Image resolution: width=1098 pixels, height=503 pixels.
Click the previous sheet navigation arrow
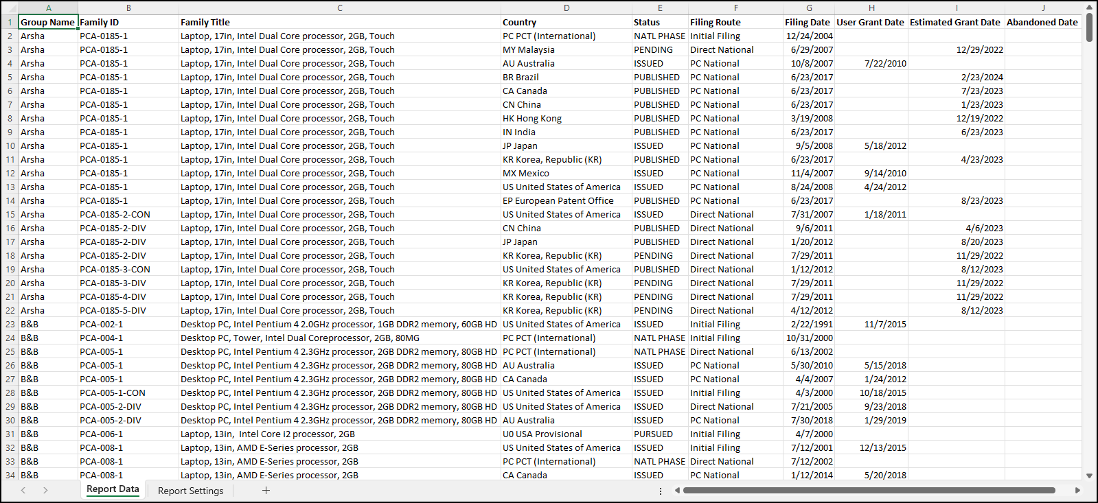23,490
